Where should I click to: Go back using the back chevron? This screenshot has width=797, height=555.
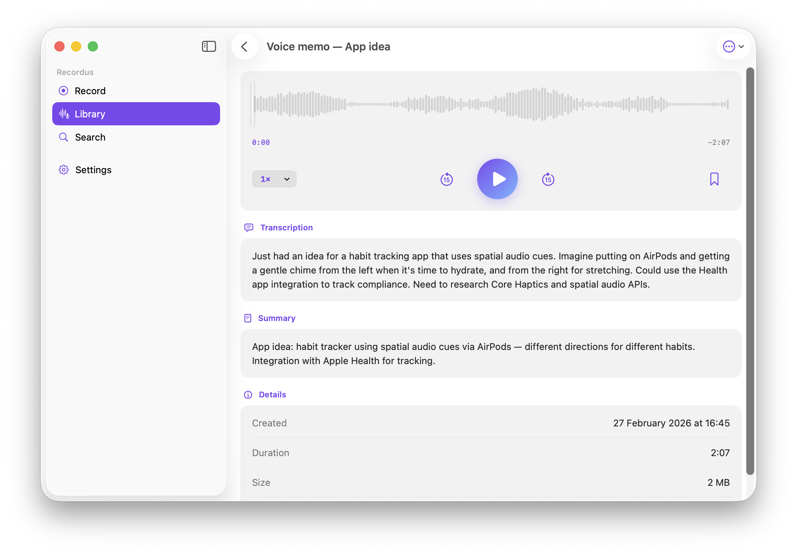click(x=245, y=46)
